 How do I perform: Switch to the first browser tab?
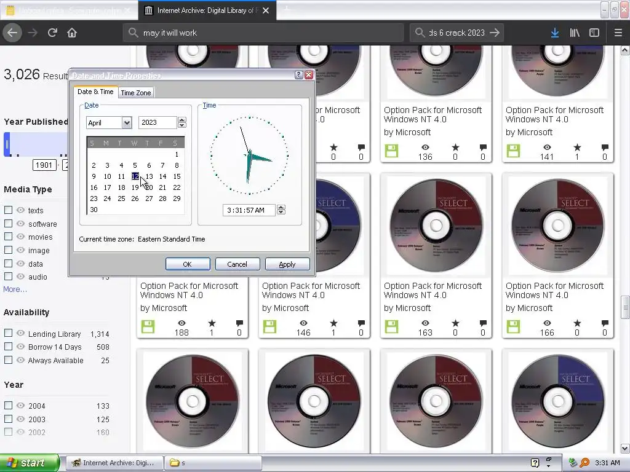tap(68, 10)
